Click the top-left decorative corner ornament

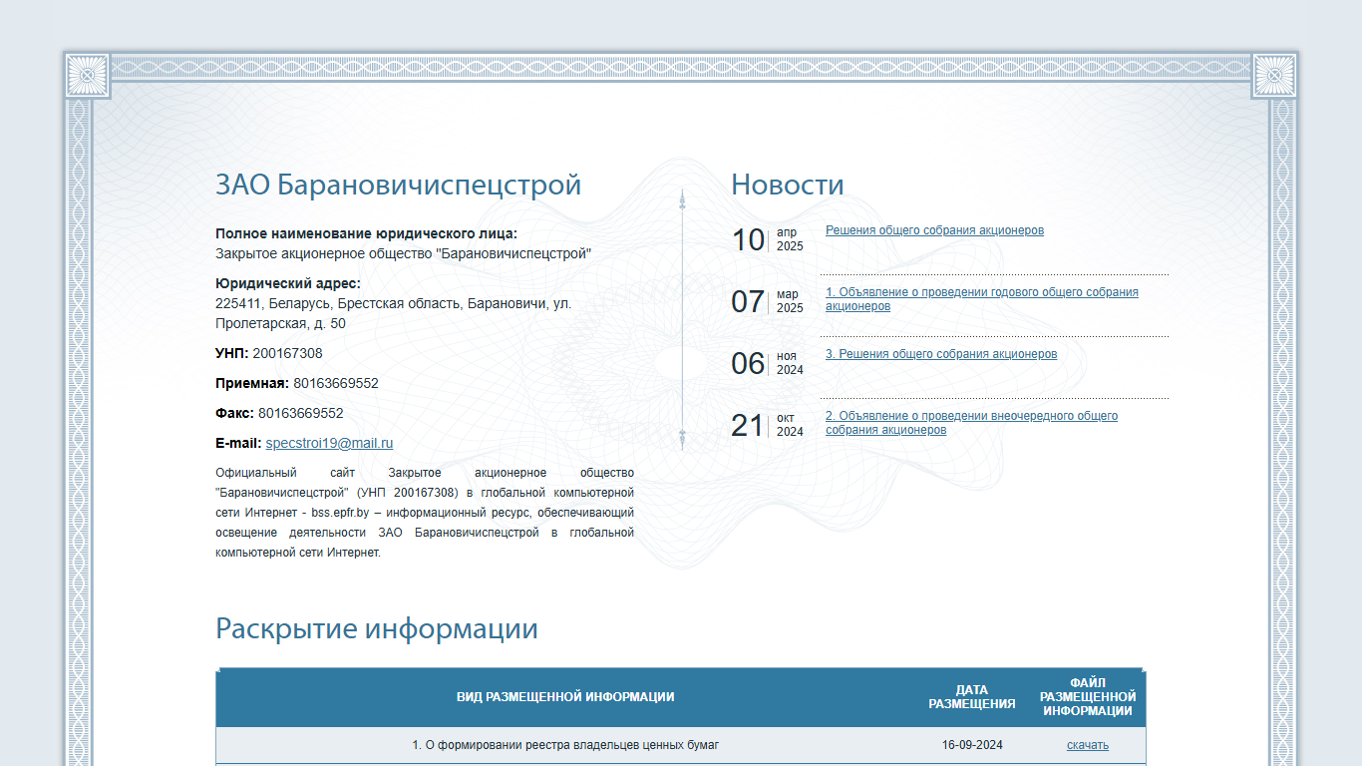pos(88,75)
